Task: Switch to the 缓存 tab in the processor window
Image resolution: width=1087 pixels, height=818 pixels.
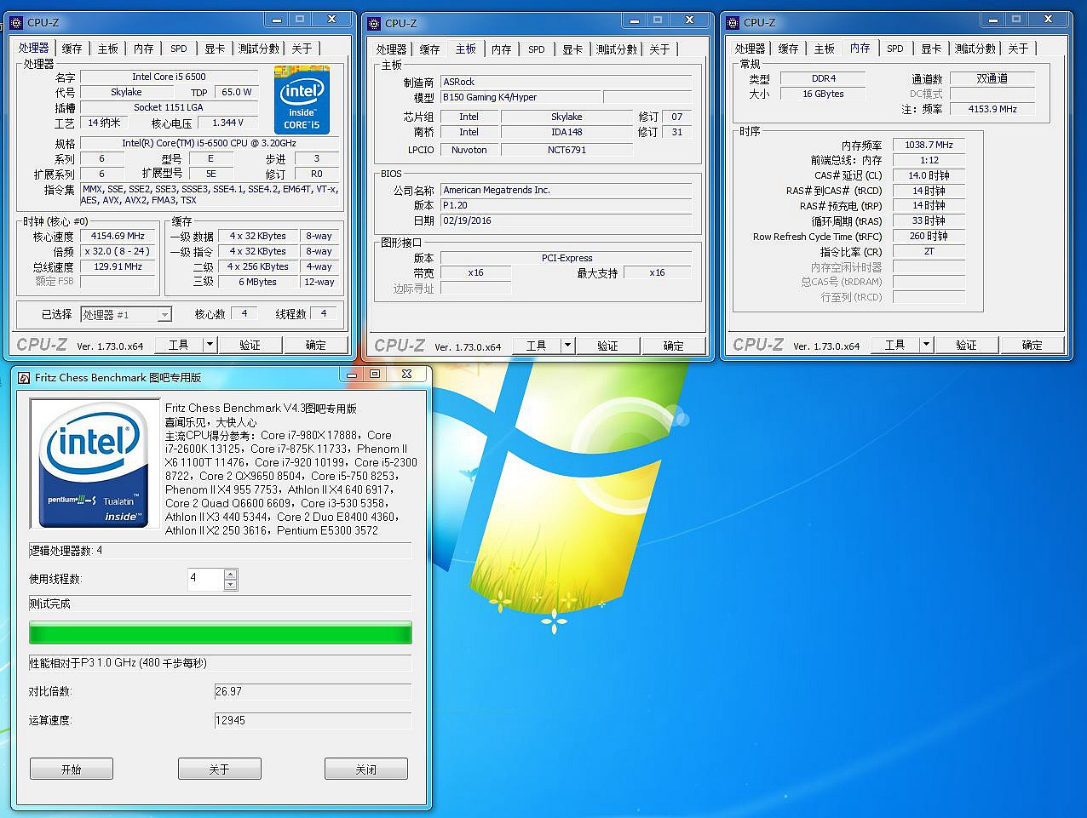Action: pos(72,49)
